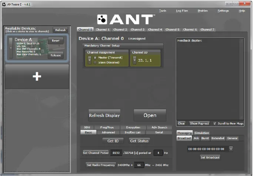The image size is (253, 176).
Task: Expand the Device A side expander
Action: point(11,48)
